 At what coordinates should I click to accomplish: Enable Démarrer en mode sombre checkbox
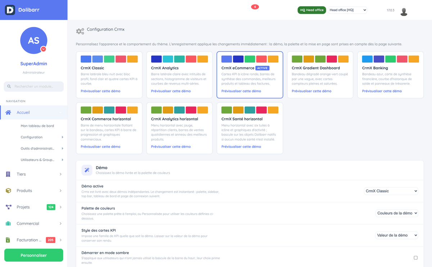(415, 258)
